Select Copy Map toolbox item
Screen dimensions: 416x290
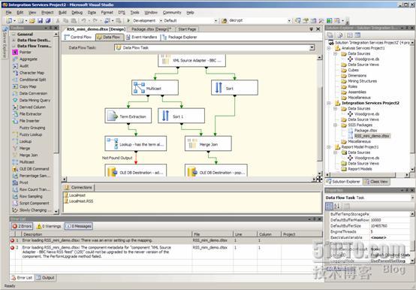pyautogui.click(x=28, y=86)
